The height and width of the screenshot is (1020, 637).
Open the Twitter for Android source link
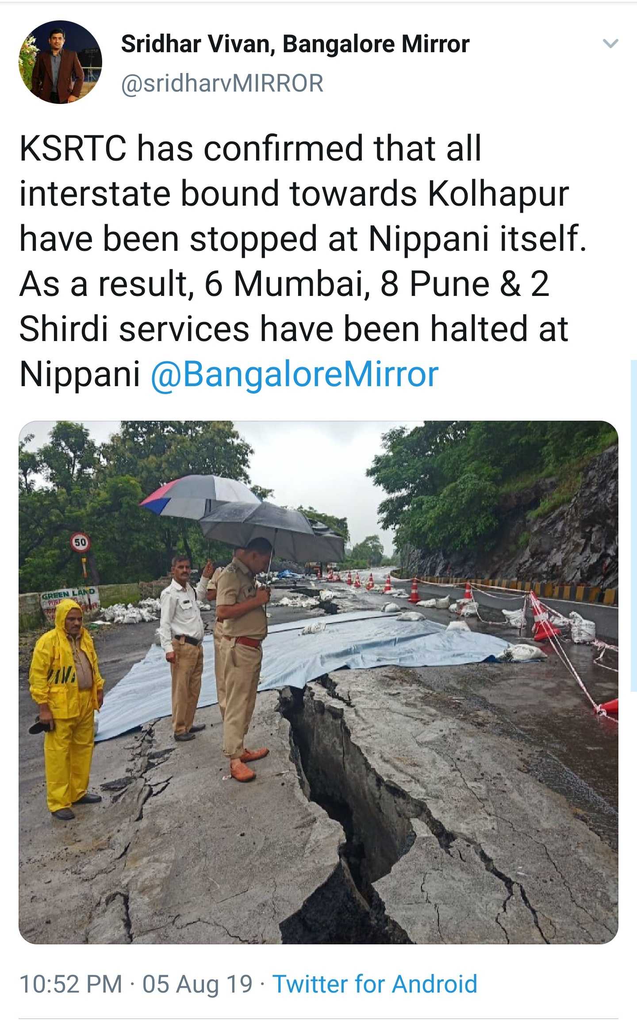(x=375, y=985)
